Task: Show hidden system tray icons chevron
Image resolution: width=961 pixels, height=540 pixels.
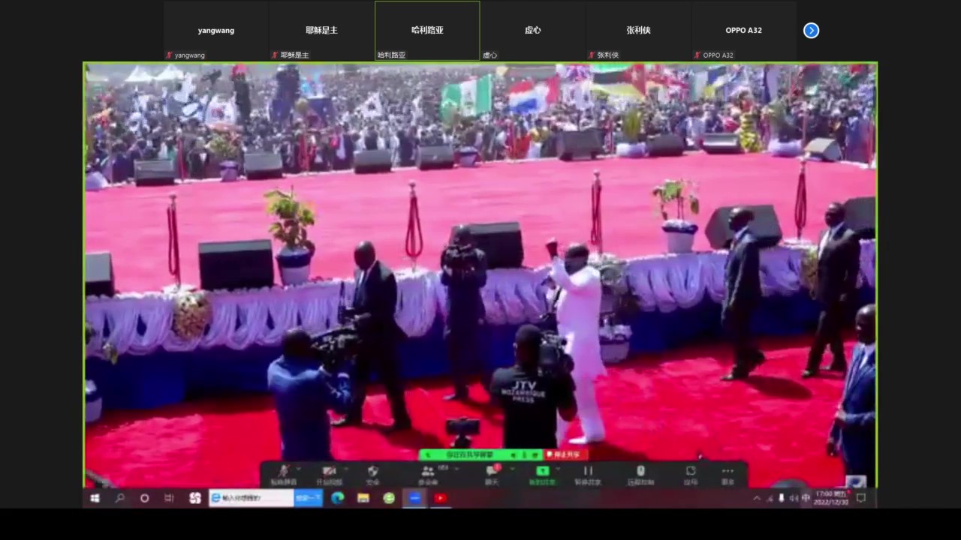Action: point(757,498)
